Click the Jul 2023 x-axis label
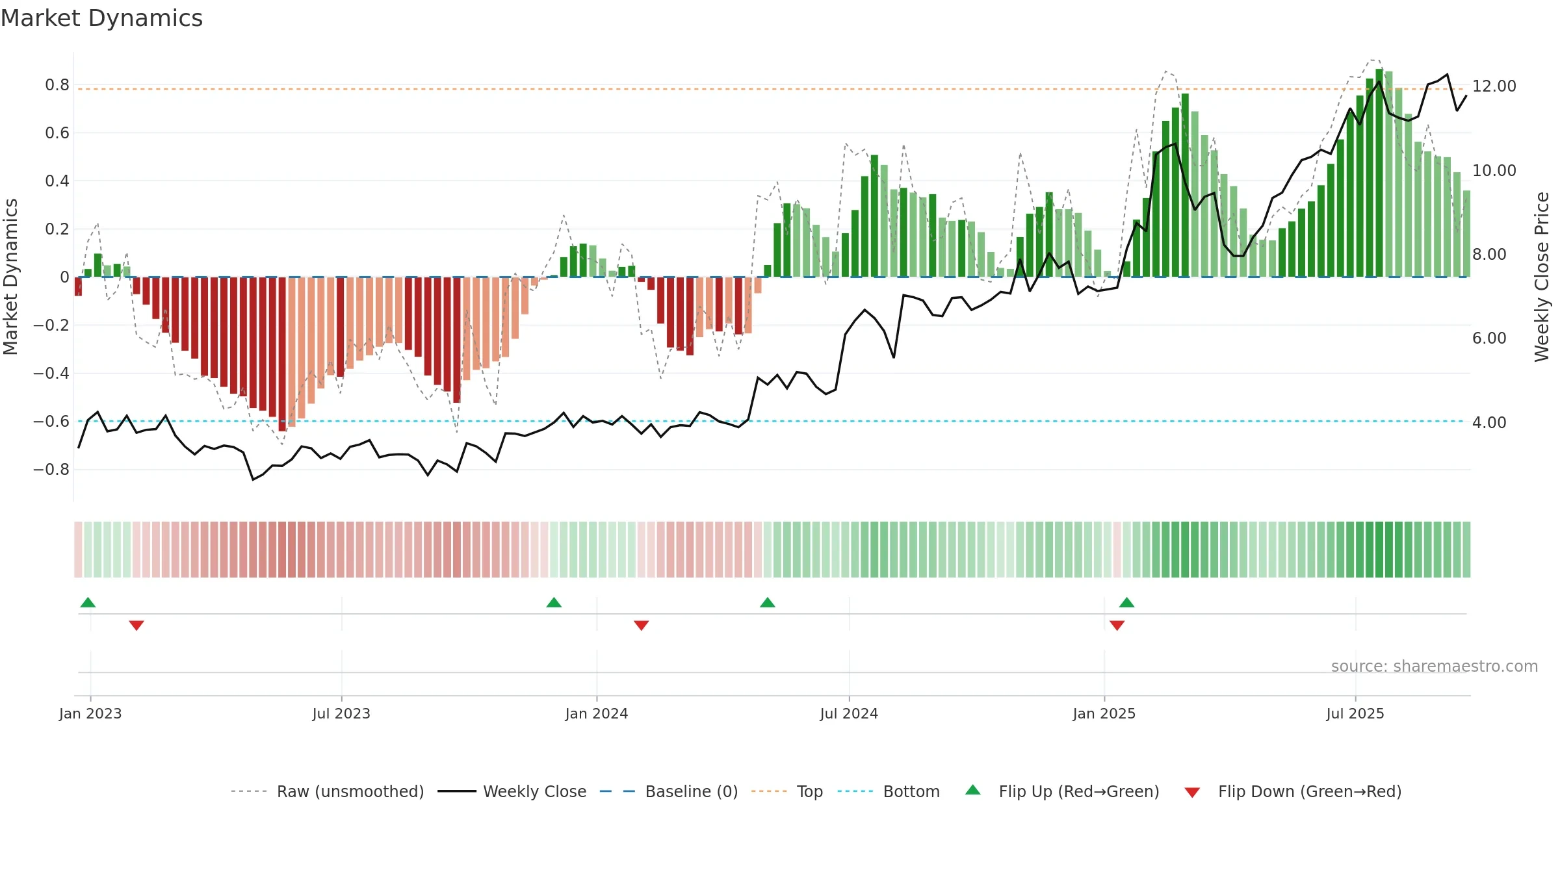The width and height of the screenshot is (1560, 877). click(x=341, y=713)
